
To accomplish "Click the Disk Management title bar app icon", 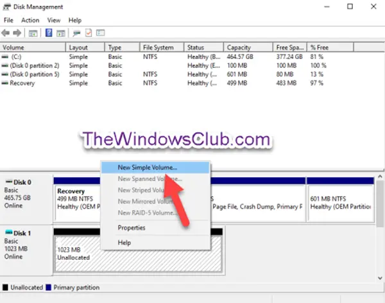I will coord(6,7).
